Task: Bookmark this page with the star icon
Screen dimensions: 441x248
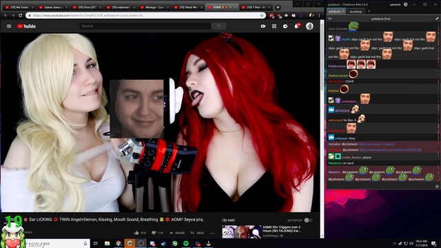Action: (262, 15)
